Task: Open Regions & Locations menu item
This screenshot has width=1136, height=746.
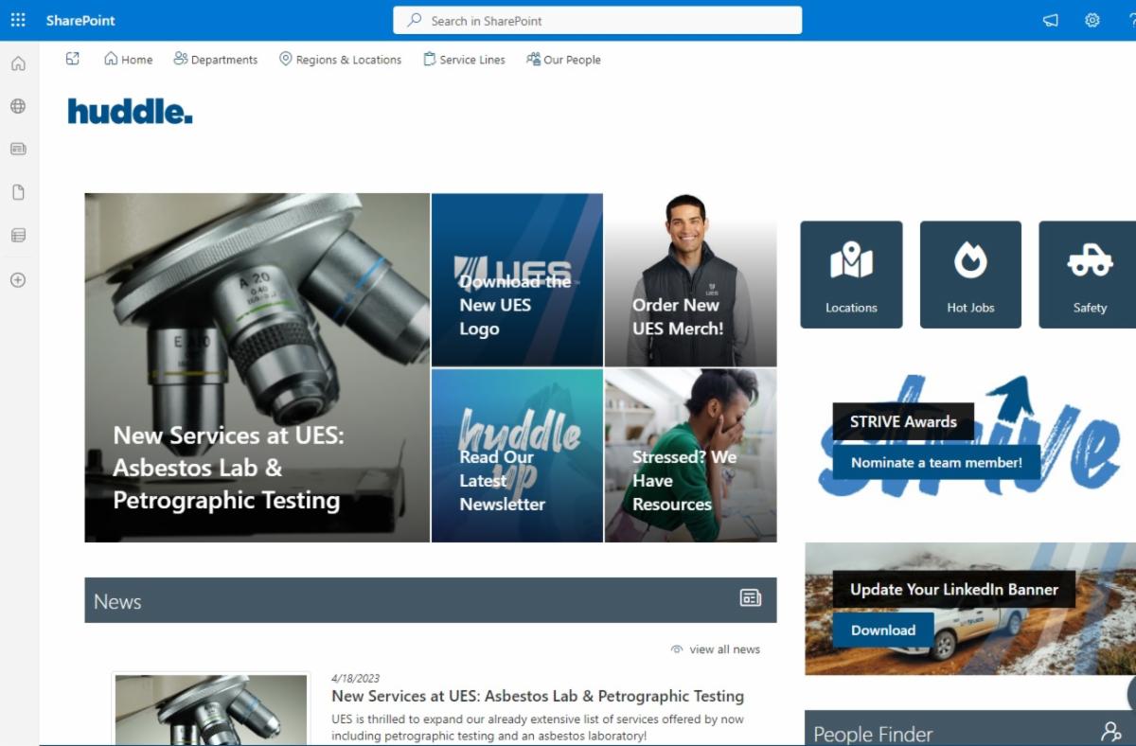Action: click(340, 60)
